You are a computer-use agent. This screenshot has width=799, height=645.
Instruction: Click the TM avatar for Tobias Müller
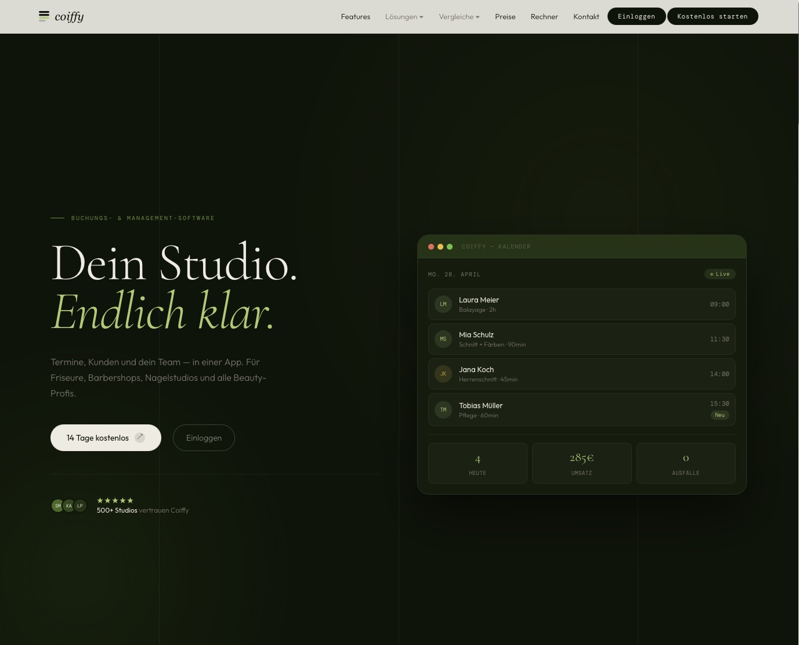(443, 410)
